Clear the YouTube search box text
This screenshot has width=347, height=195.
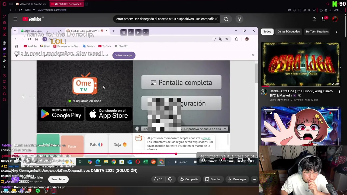coord(216,19)
